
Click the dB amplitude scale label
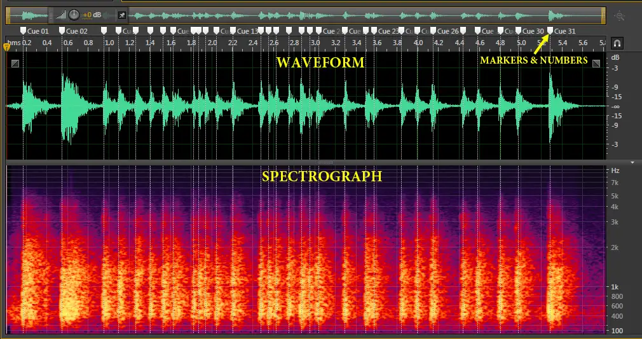(x=615, y=57)
